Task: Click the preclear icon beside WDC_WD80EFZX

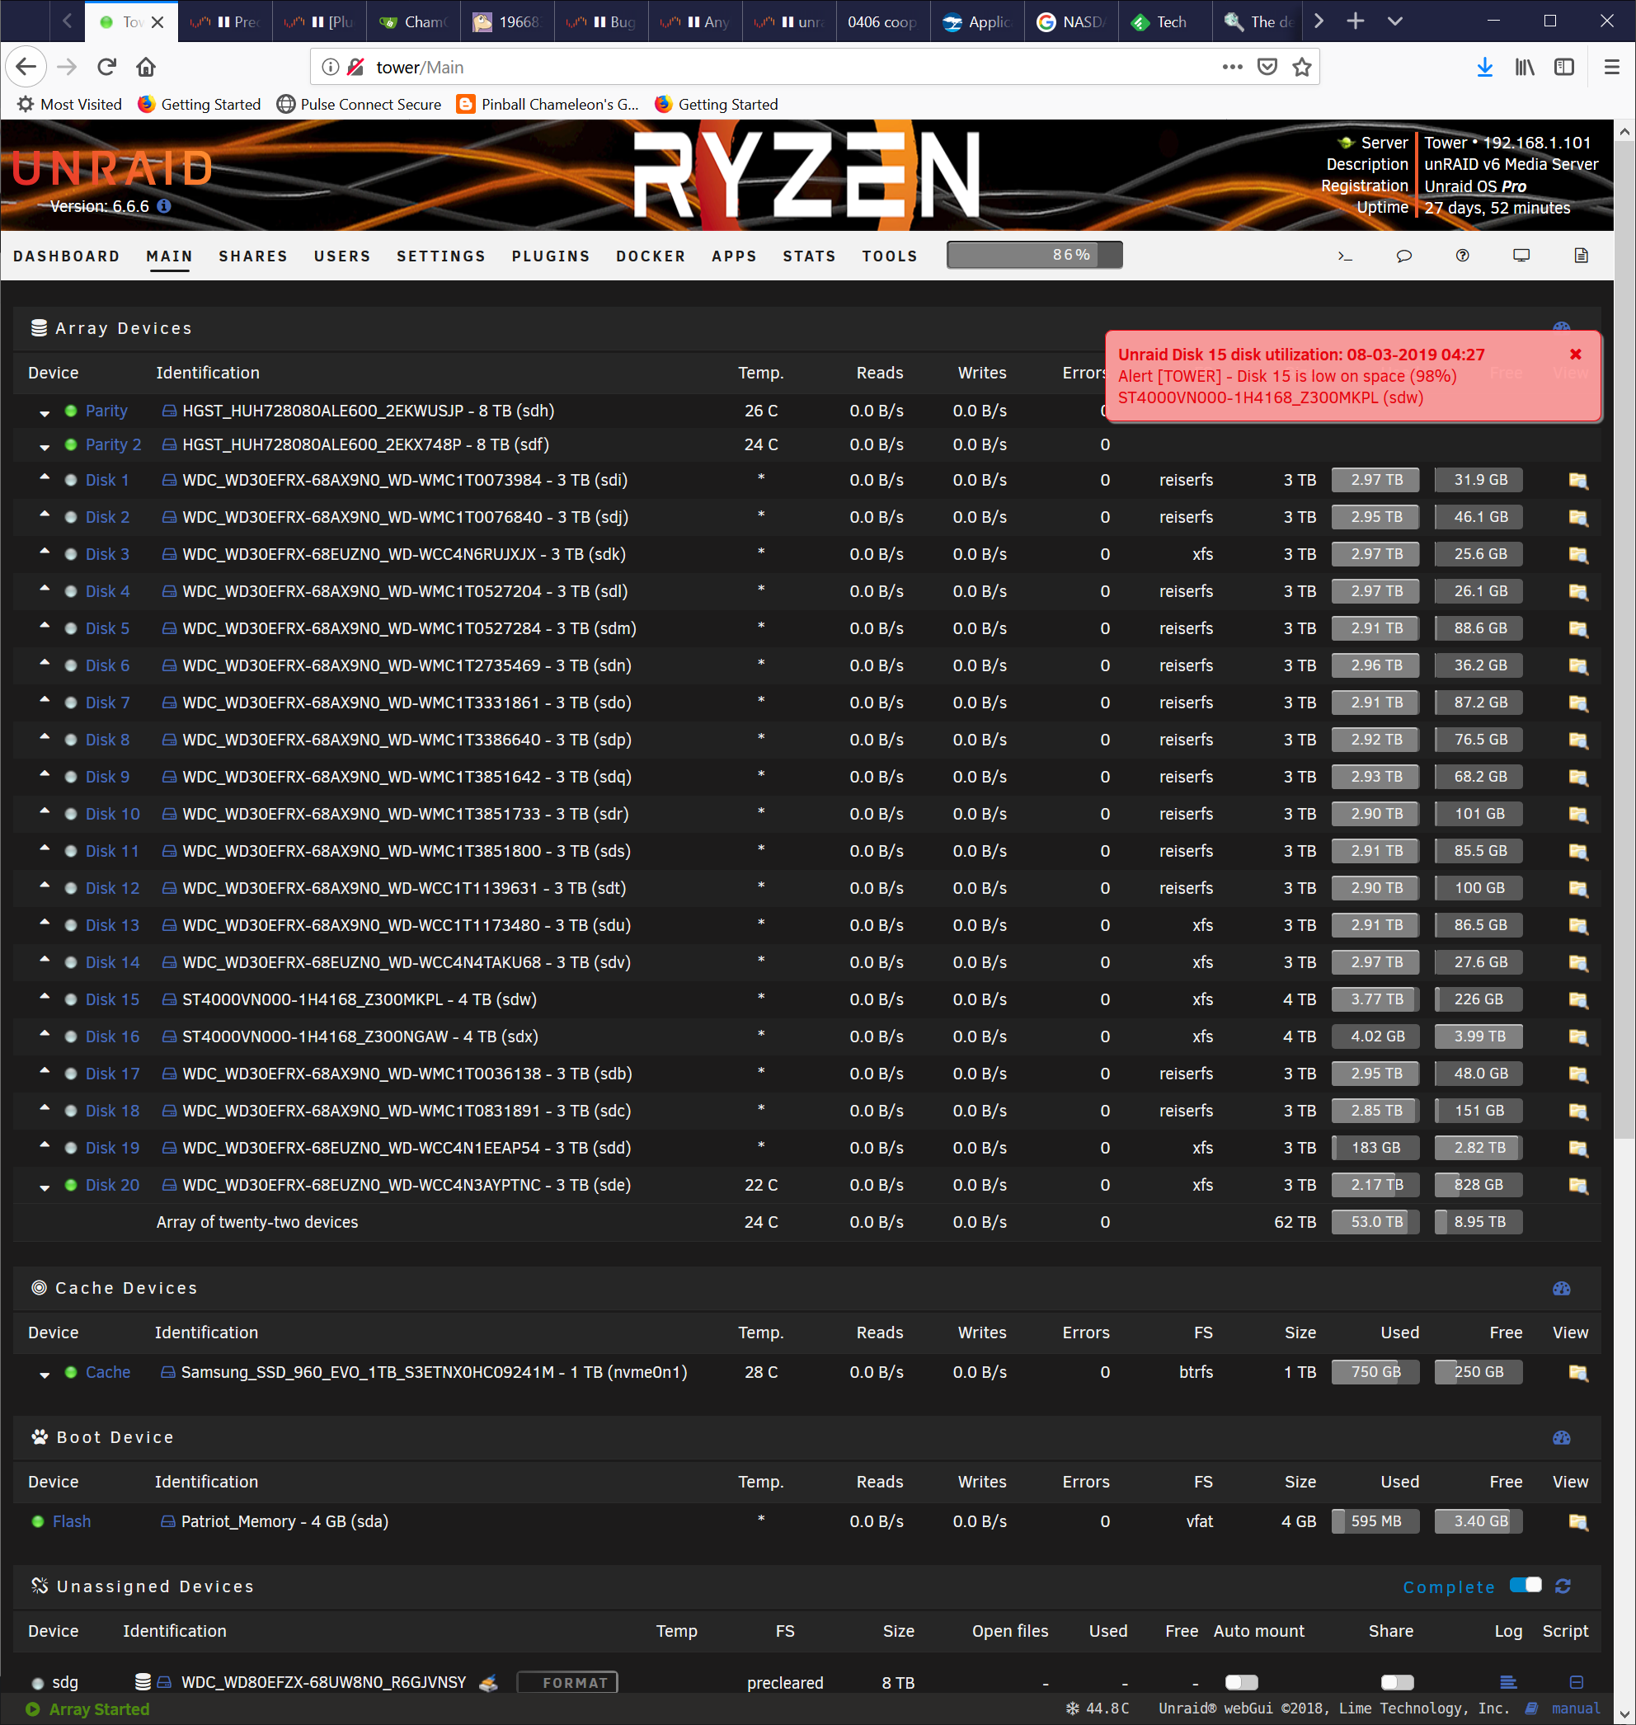Action: point(488,1682)
